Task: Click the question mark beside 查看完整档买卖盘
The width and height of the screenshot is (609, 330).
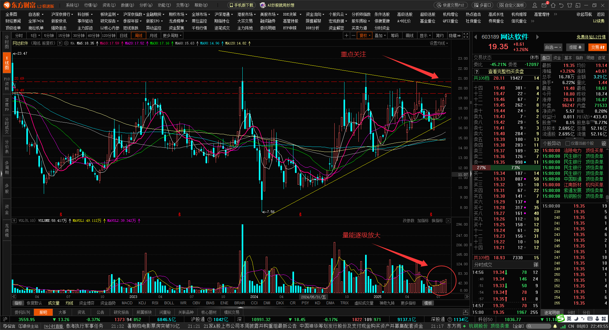Action: (476, 71)
